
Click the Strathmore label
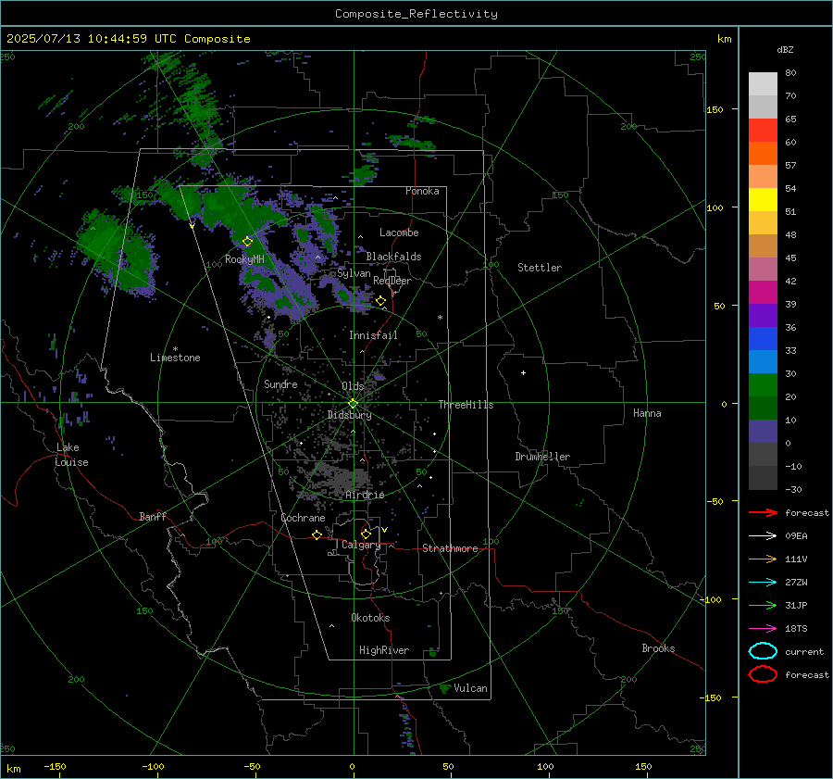[450, 548]
